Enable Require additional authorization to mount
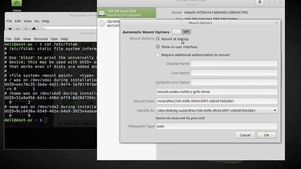Screen dimensions: 301x169 click(158, 55)
